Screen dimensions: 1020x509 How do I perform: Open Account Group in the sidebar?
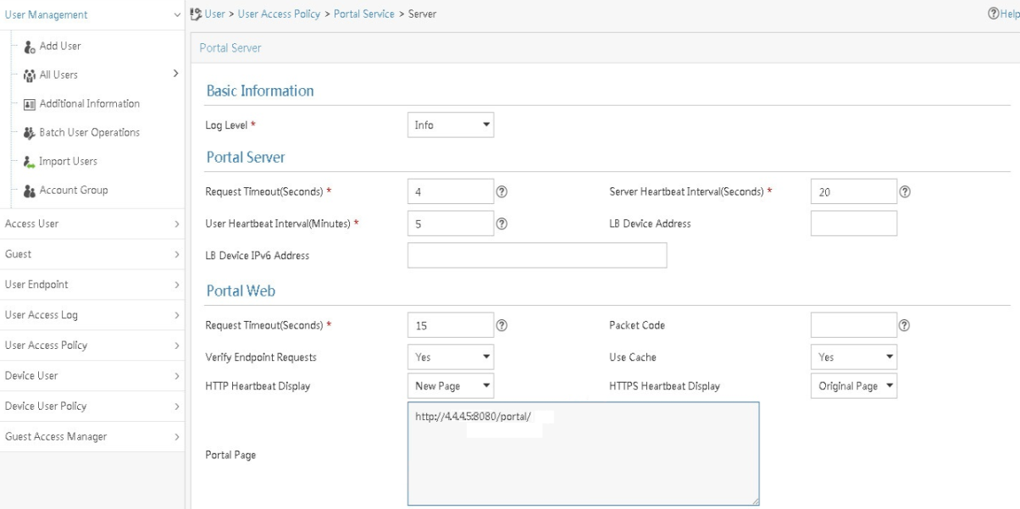(74, 191)
